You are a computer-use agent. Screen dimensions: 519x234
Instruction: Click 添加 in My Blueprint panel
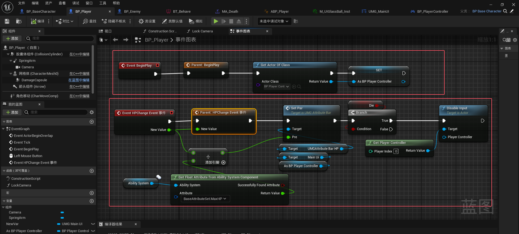pos(12,112)
